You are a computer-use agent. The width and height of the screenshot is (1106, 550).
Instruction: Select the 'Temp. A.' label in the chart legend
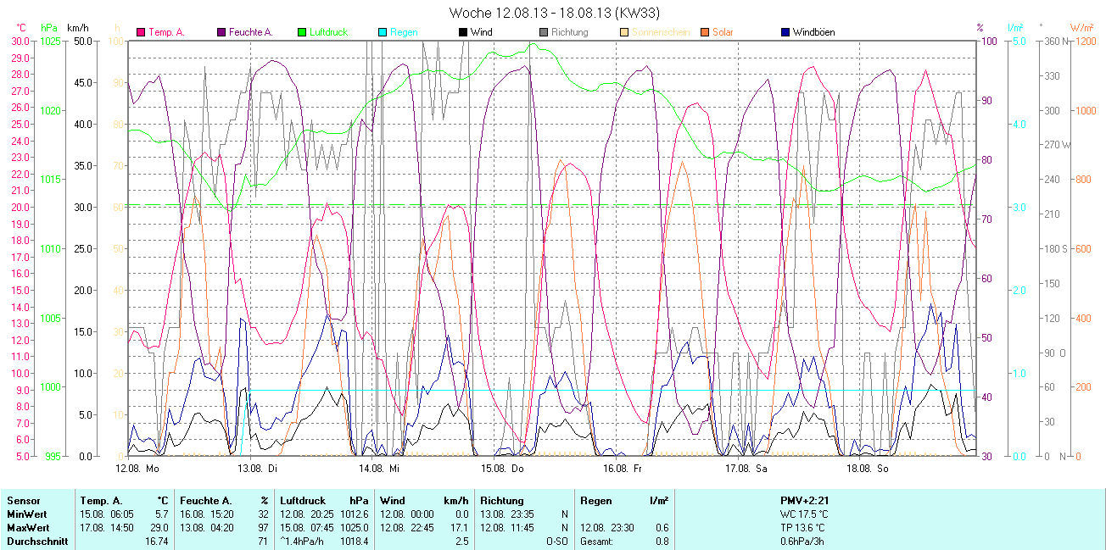coord(165,32)
